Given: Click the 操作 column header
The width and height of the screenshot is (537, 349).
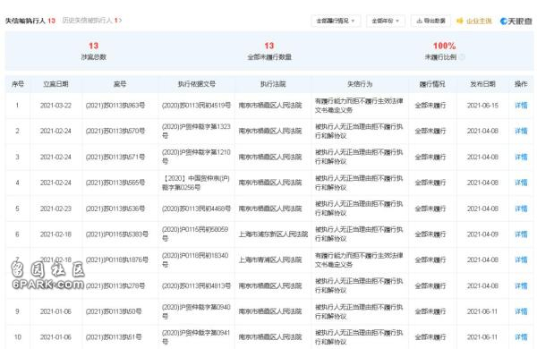Looking at the screenshot, I should (x=521, y=84).
